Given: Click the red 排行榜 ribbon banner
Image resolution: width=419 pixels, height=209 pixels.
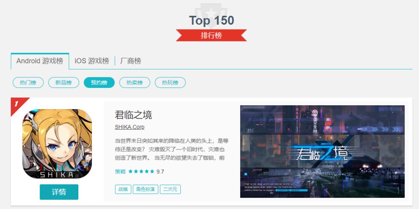Looking at the screenshot, I should pos(211,35).
